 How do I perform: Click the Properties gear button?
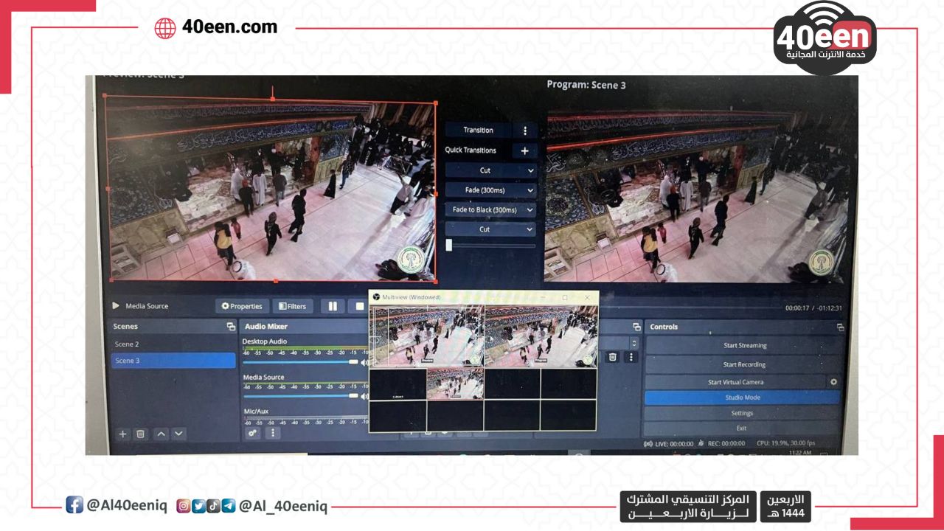tap(242, 306)
